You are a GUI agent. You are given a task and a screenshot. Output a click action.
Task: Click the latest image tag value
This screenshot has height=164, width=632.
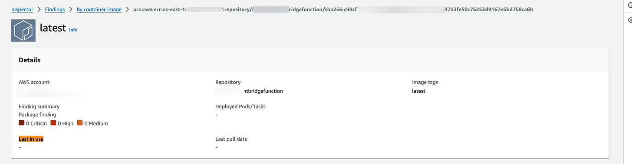click(x=418, y=91)
